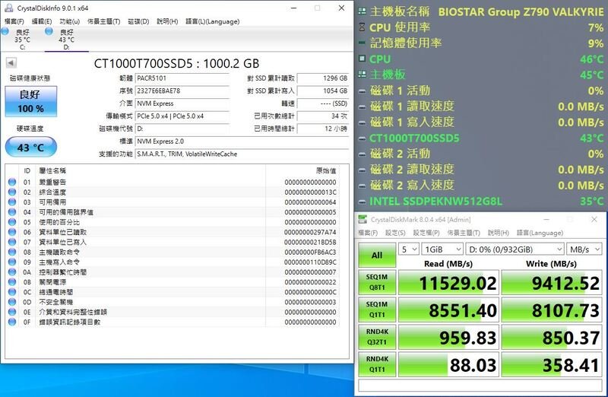This screenshot has height=397, width=608.
Task: Click the 43 °C temperature indicator
Action: pos(31,147)
